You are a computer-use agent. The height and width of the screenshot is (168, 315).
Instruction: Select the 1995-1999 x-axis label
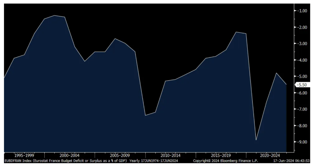(24, 155)
